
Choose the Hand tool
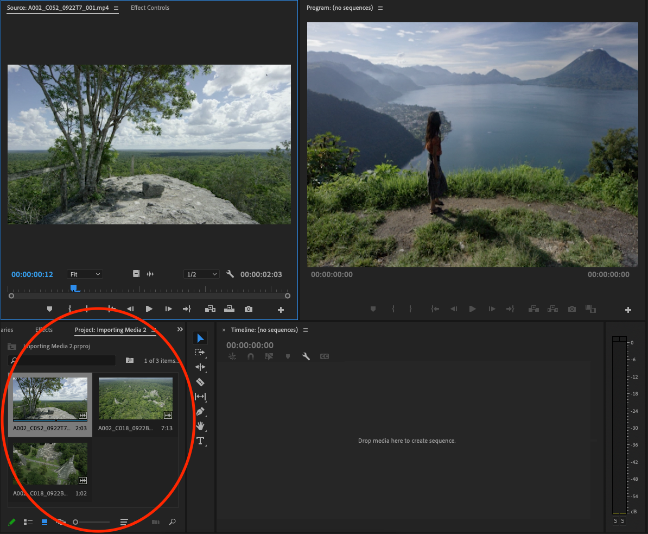pos(200,426)
